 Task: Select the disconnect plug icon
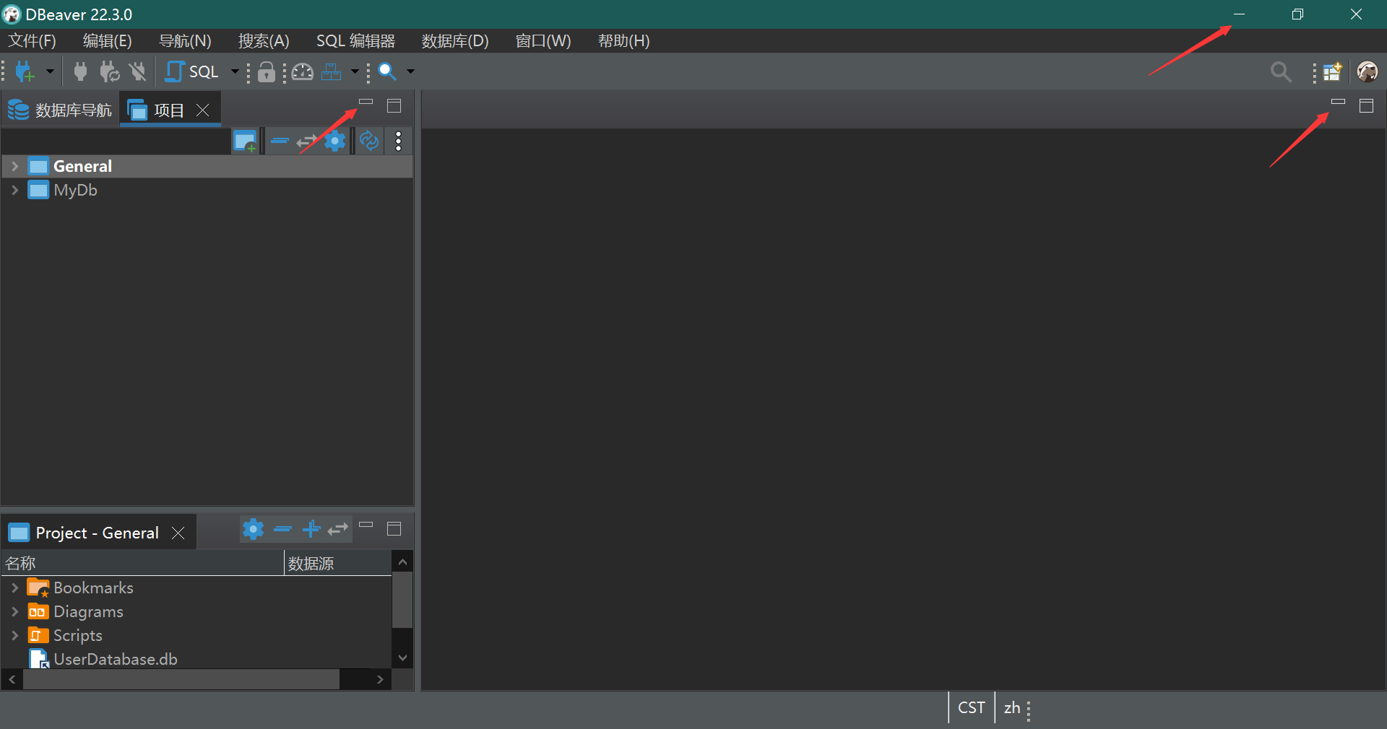tap(137, 71)
